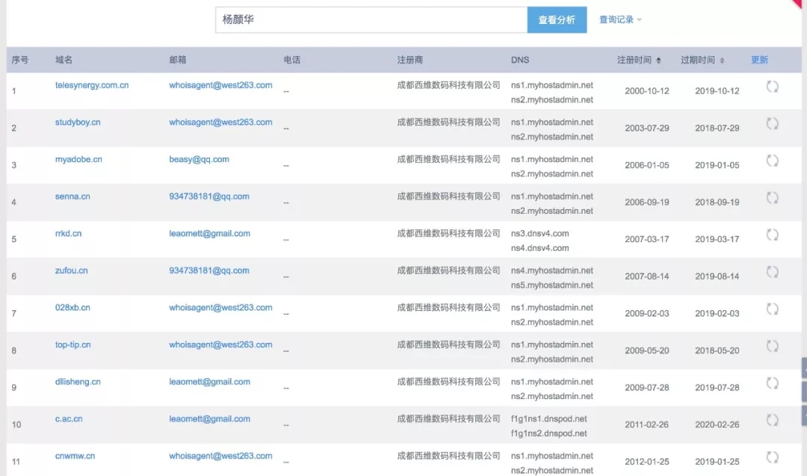Select registration date 2000-10-12
Screen dimensions: 807x476
pyautogui.click(x=647, y=90)
